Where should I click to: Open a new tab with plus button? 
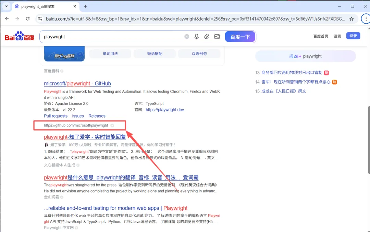[x=85, y=7]
